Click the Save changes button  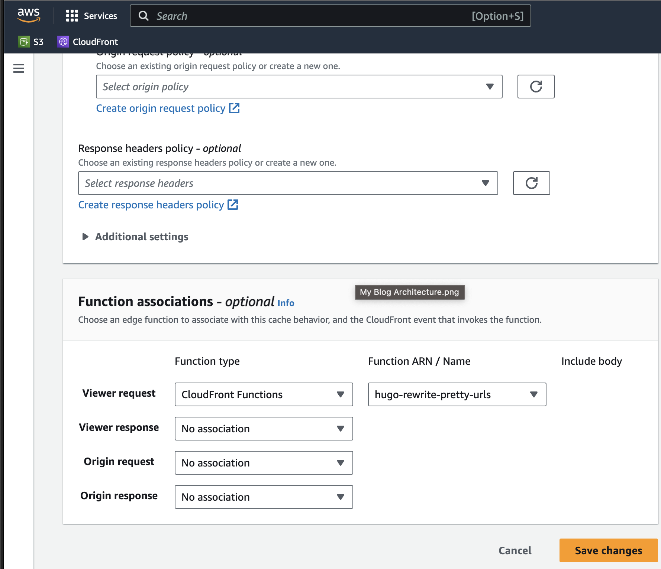[x=609, y=550]
